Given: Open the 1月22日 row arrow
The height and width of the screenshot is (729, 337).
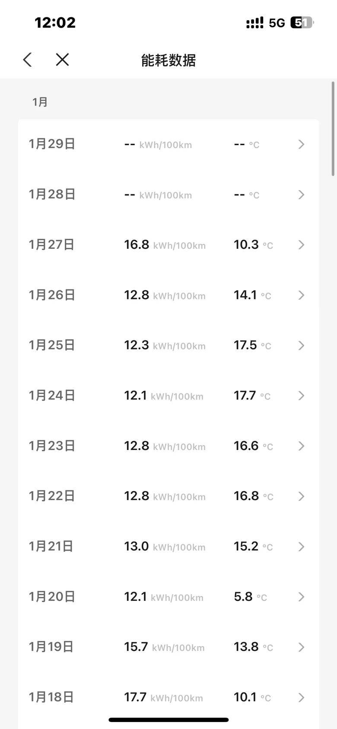Looking at the screenshot, I should [302, 496].
